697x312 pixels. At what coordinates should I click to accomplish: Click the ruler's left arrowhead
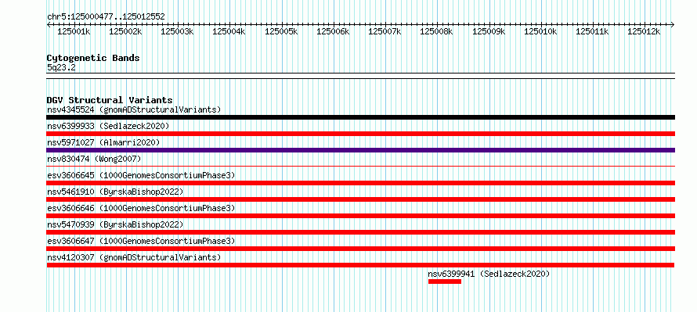click(x=49, y=24)
